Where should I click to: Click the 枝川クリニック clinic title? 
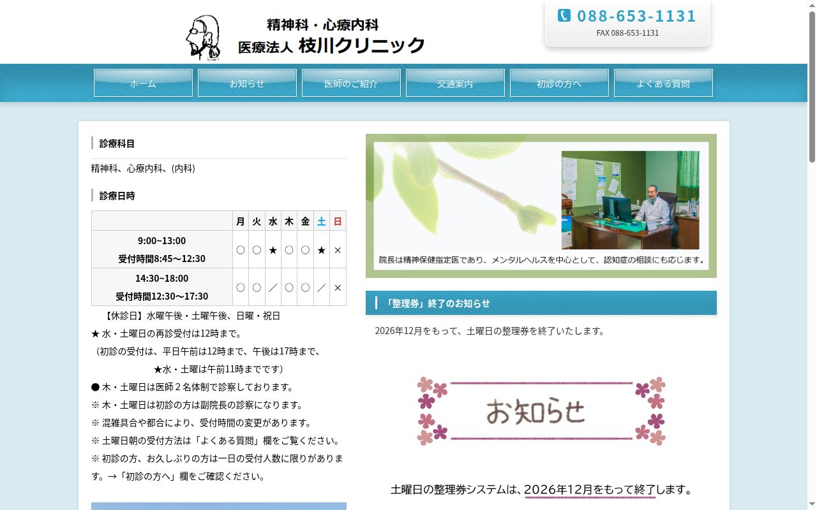pos(362,45)
